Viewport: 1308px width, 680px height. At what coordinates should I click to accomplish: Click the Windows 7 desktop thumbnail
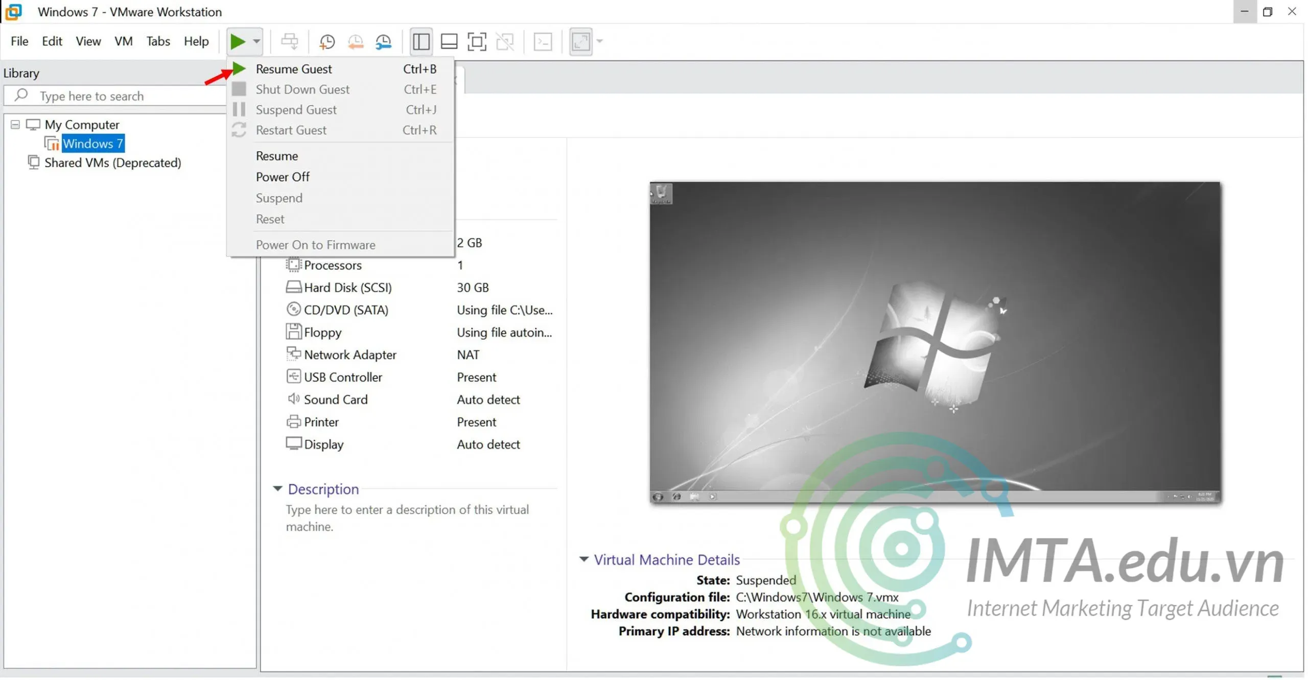[935, 342]
